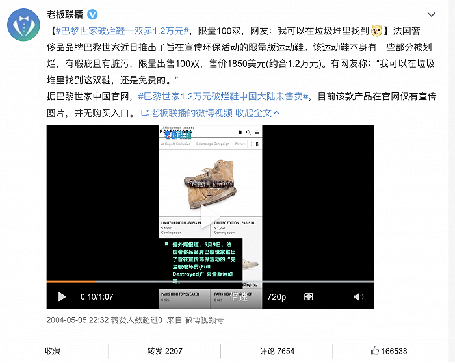Open the 720p quality selector
This screenshot has width=455, height=364.
276,296
